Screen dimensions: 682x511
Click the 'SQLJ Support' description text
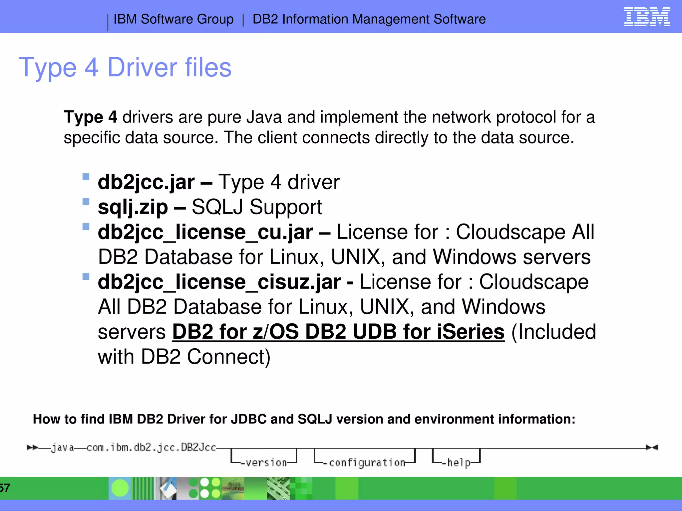click(257, 207)
